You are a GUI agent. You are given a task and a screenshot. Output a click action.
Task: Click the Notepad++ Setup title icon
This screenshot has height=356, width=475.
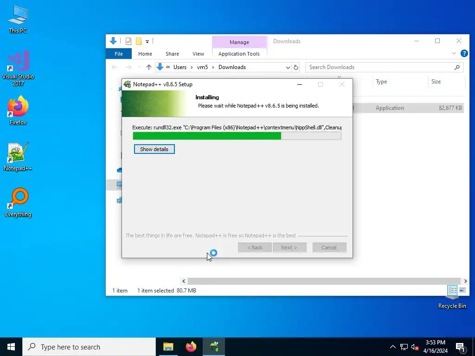pos(128,84)
